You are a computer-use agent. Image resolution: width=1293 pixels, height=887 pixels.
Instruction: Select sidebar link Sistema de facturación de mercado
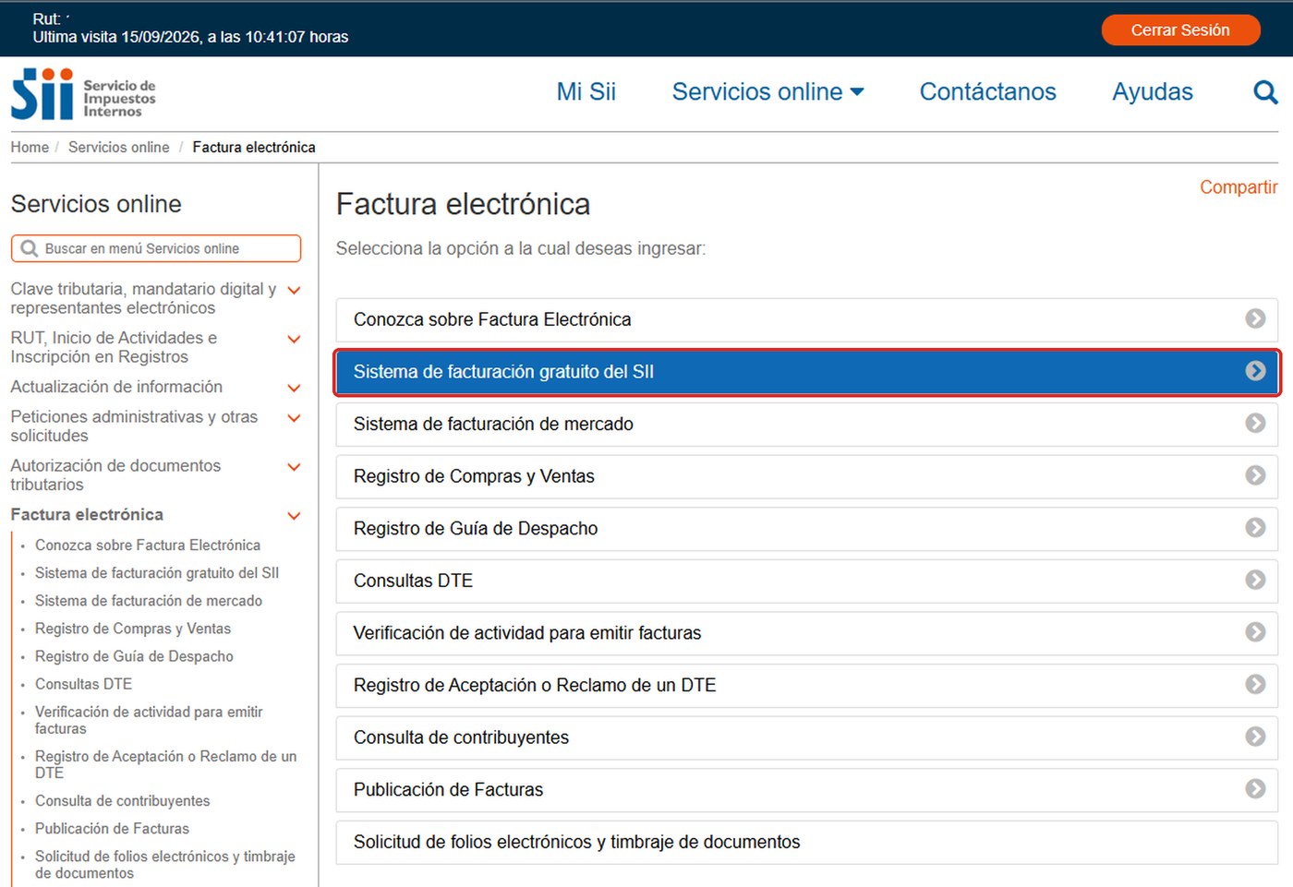[149, 601]
